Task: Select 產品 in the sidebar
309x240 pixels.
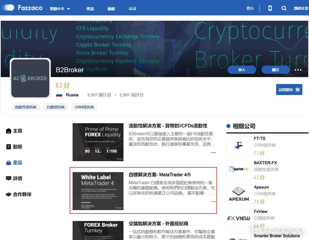Action: pos(14,163)
